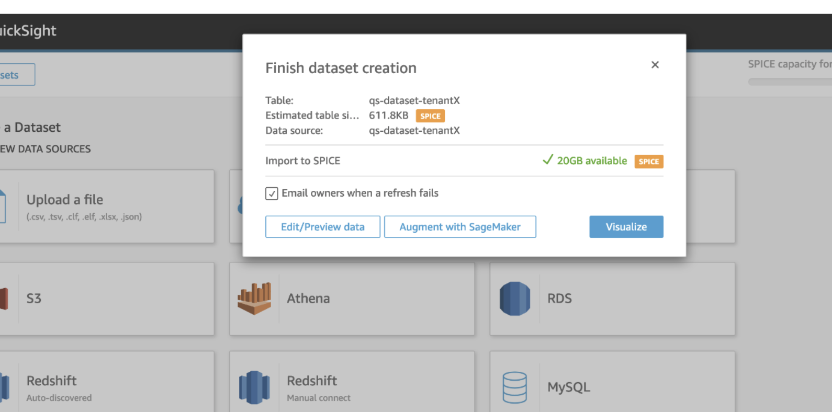This screenshot has height=412, width=832.
Task: Click the SPICE badge next to 611.8KB
Action: 430,116
